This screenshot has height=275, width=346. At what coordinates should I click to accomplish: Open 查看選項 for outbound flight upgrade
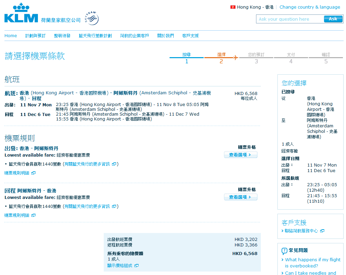[241, 155]
